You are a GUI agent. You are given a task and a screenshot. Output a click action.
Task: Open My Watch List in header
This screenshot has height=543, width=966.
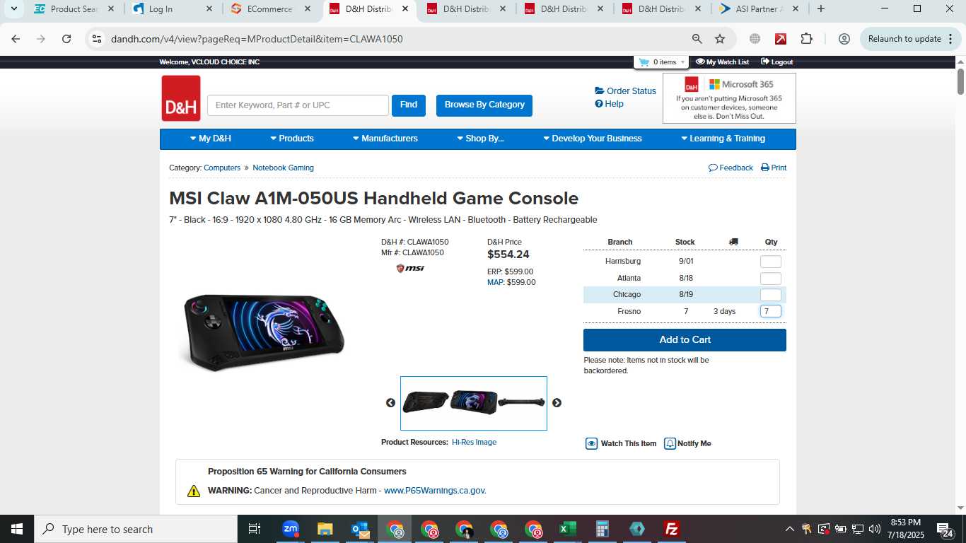[x=722, y=62]
